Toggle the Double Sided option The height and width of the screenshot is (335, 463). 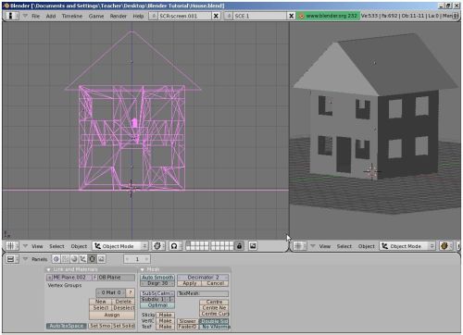point(214,321)
